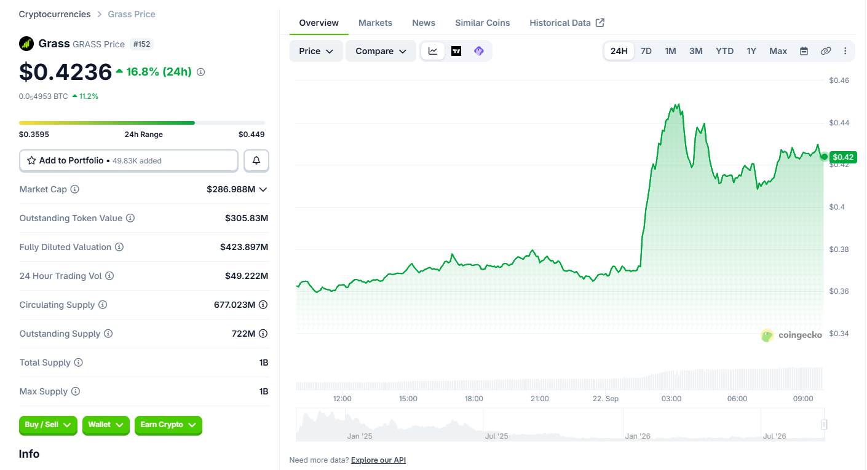Click external link icon on Historical Data
This screenshot has width=867, height=470.
click(600, 23)
